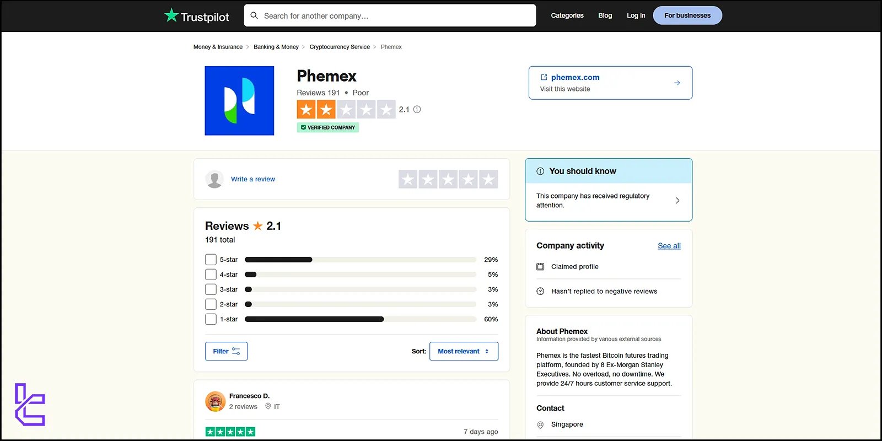
Task: Check the 1-star filter checkbox
Action: tap(211, 319)
